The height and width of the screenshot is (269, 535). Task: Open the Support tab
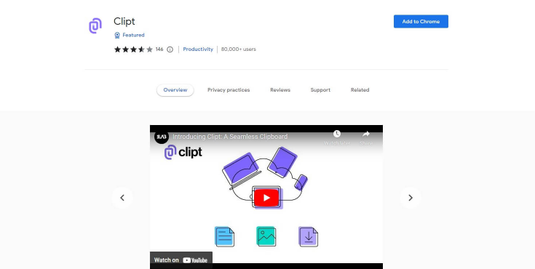tap(320, 90)
